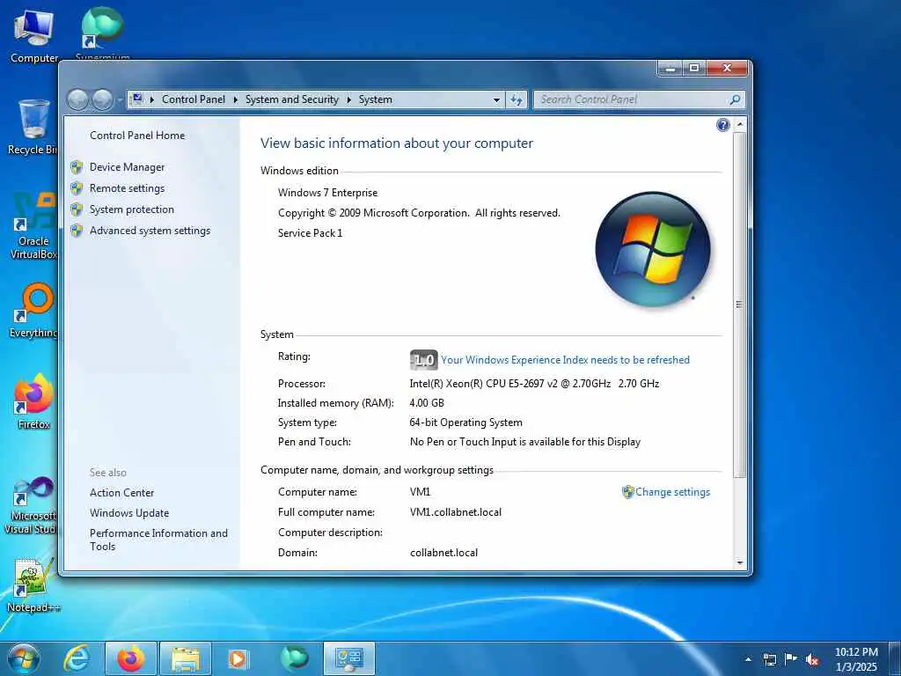This screenshot has height=676, width=901.
Task: Click the Control Panel icon in address bar
Action: 137,99
